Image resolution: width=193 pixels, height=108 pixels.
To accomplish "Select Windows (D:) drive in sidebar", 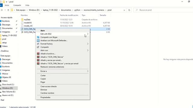I will pos(8,88).
